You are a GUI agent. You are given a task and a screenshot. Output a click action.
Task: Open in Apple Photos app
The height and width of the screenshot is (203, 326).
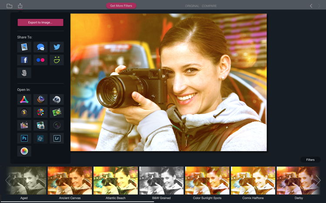24,151
